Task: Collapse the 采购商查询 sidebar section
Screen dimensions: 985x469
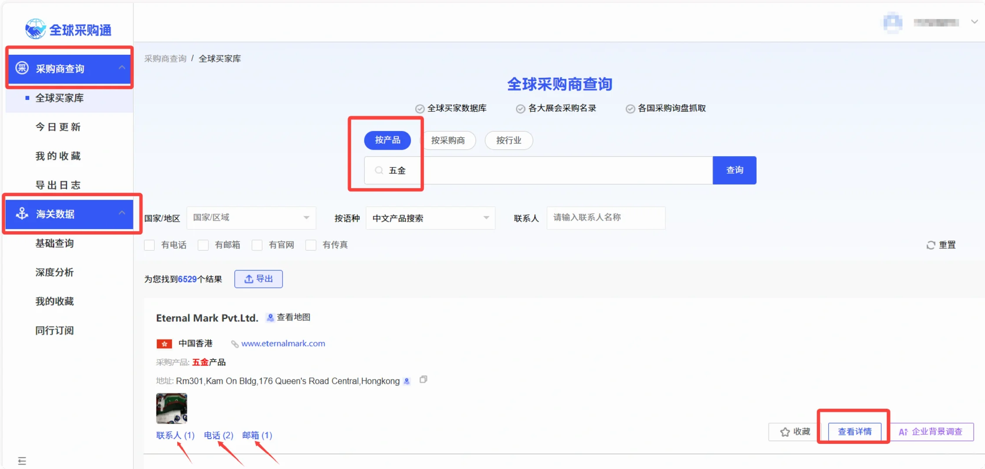Action: coord(122,68)
